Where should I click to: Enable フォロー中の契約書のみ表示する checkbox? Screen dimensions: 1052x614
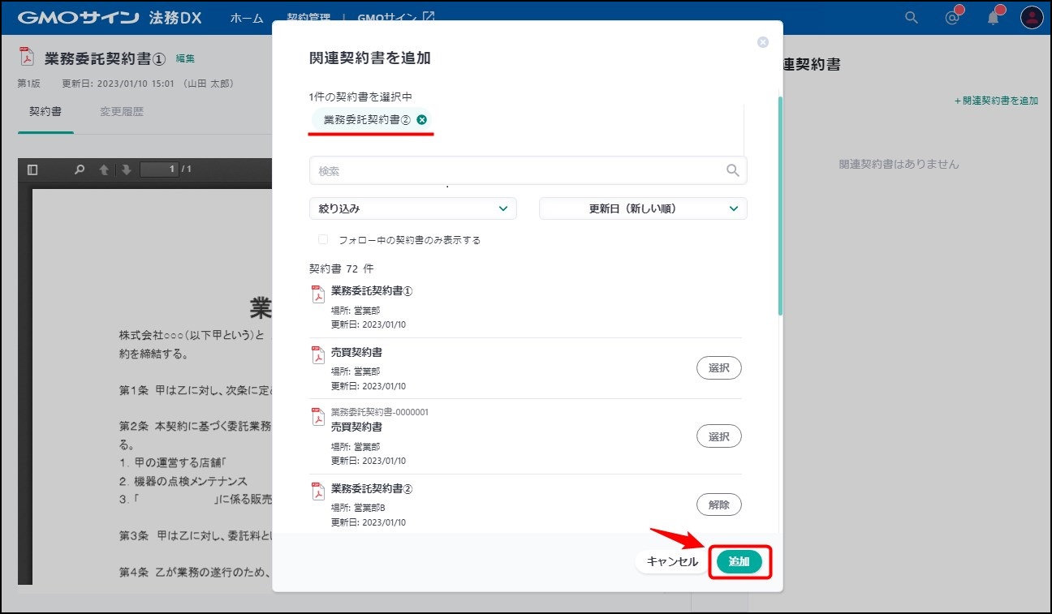[323, 240]
